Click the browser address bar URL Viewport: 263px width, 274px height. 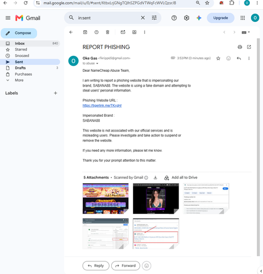[110, 3]
